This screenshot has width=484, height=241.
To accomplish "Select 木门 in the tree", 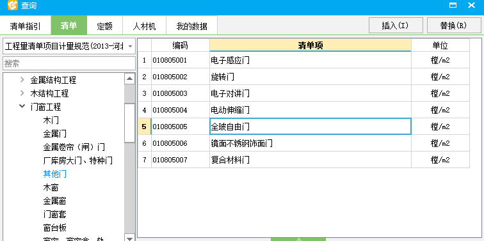I will pyautogui.click(x=51, y=120).
